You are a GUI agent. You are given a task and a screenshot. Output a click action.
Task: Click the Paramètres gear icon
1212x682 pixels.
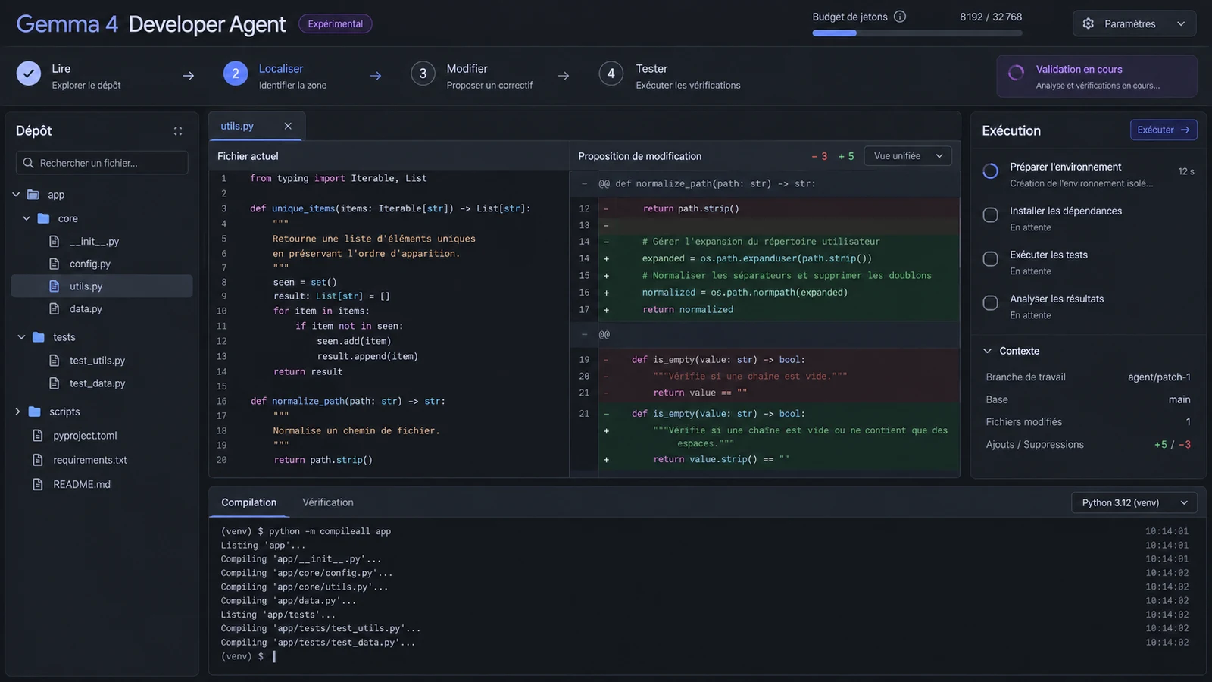pyautogui.click(x=1089, y=23)
